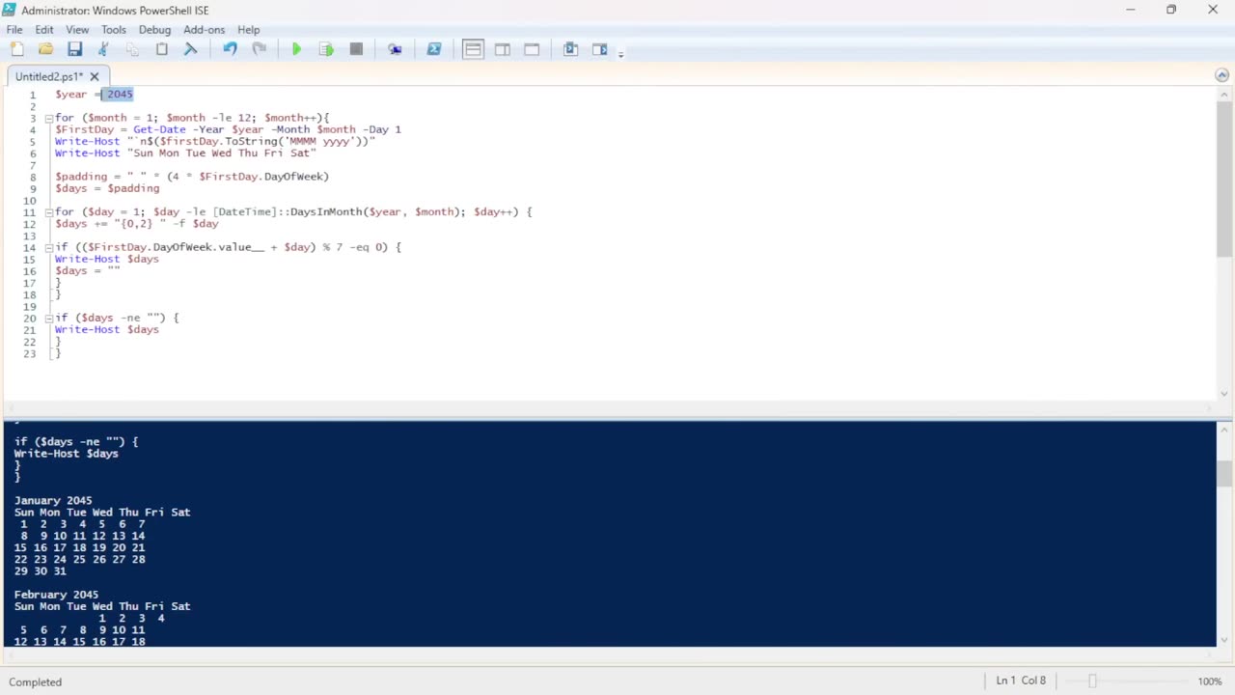Click script pane scrollbar down arrow
Image resolution: width=1235 pixels, height=695 pixels.
click(1224, 393)
